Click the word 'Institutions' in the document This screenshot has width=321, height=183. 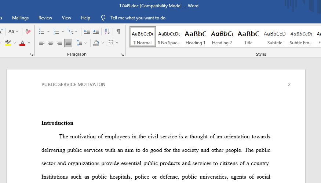[54, 177]
